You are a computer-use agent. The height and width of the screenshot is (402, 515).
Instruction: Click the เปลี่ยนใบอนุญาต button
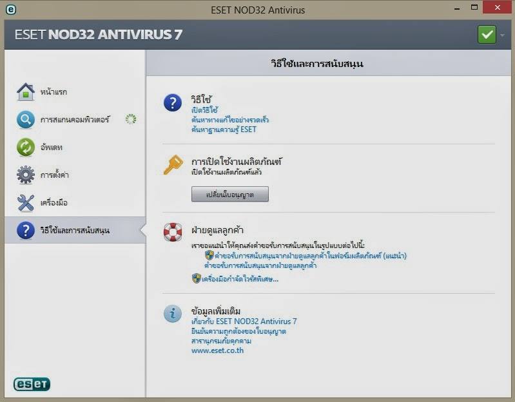tap(230, 195)
